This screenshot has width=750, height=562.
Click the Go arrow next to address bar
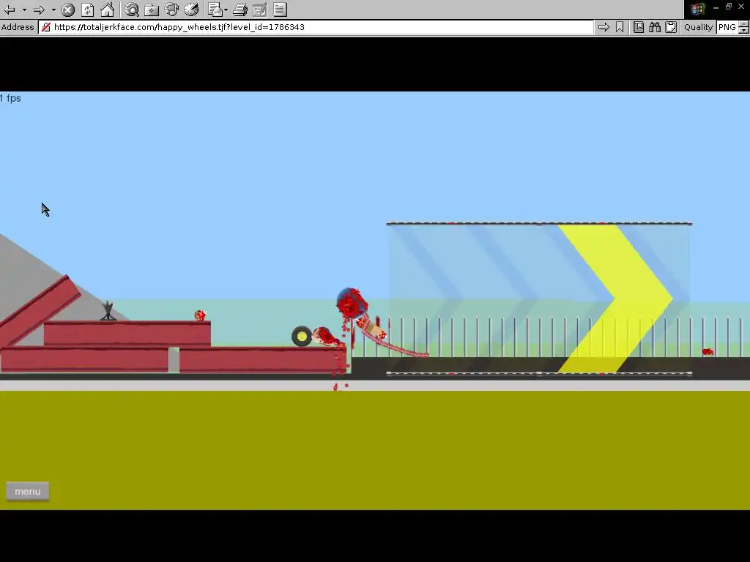[604, 27]
